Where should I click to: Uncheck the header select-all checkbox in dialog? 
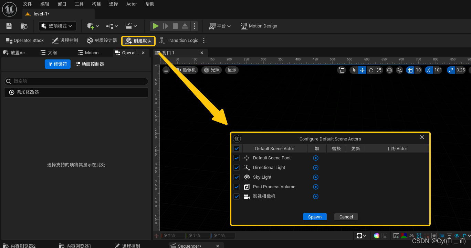[237, 149]
